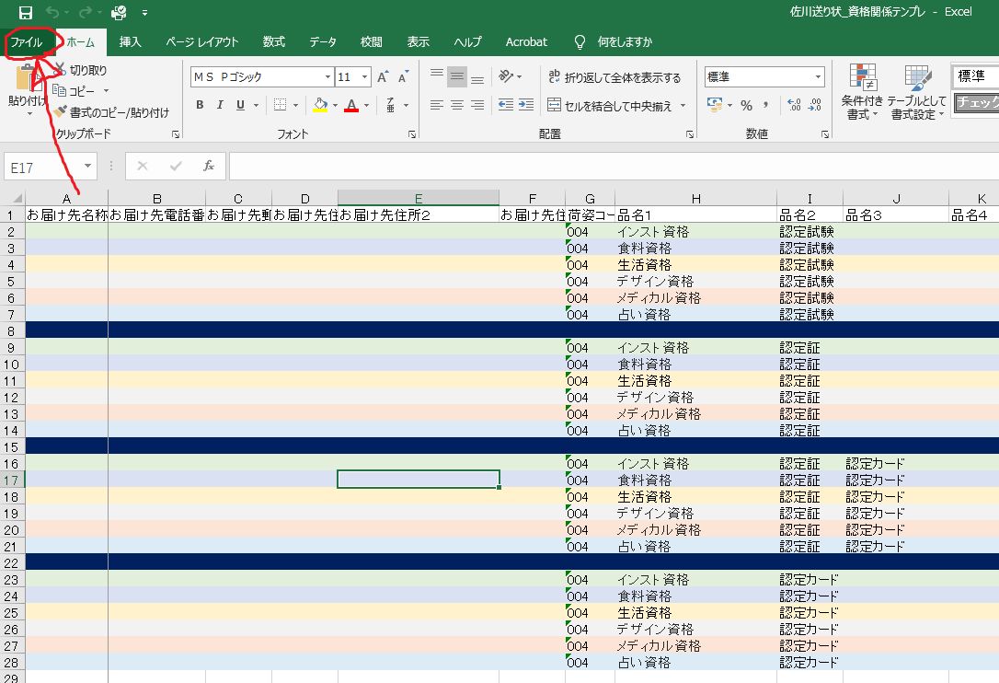Apply the yellow fill color
Viewport: 999px width, 683px height.
[x=319, y=105]
